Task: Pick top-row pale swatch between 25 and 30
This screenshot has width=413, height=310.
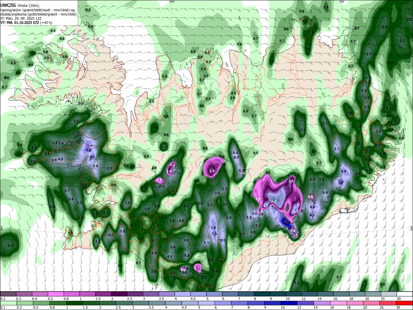Action: point(389,294)
